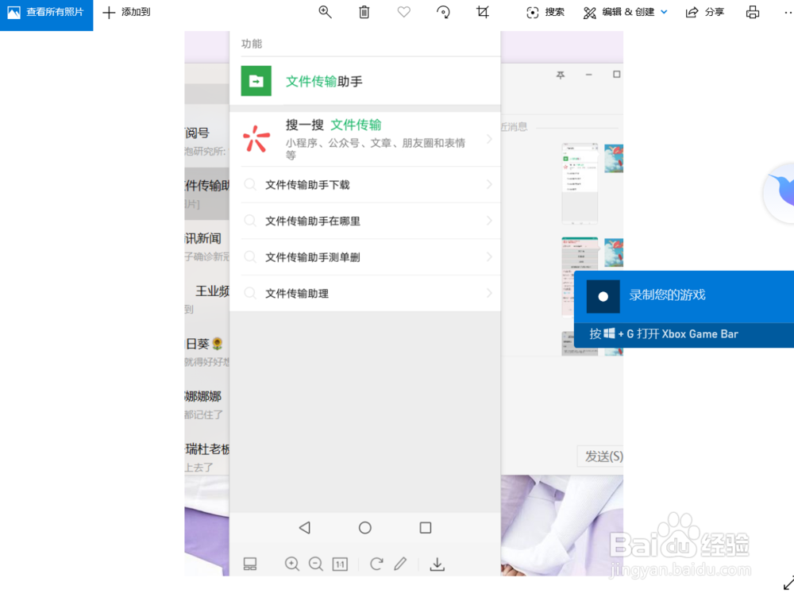Image resolution: width=794 pixels, height=597 pixels.
Task: Rotate the photo using rotate icon
Action: tap(443, 12)
